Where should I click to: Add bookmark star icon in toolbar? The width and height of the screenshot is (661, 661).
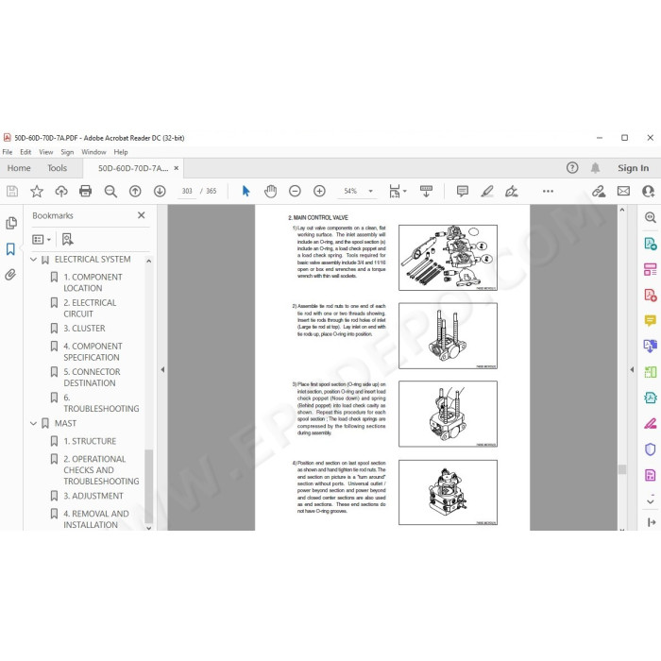click(x=37, y=192)
